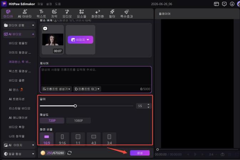The image size is (240, 160).
Task: Open the 오디오 tab
Action: 67,14
